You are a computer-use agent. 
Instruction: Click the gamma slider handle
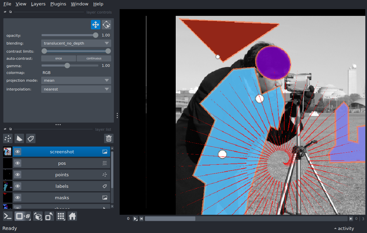[67, 66]
